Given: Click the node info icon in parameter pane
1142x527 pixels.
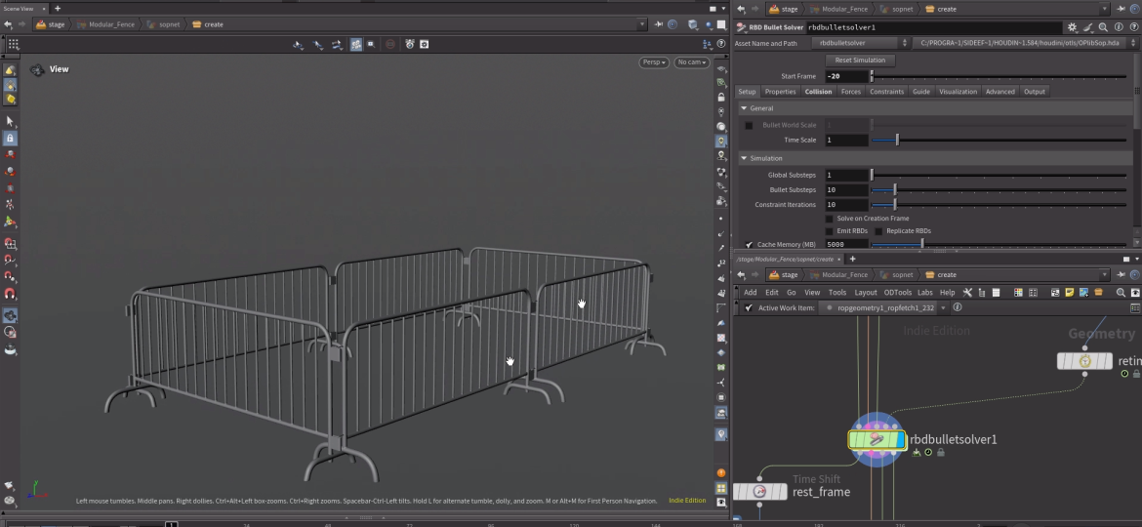Looking at the screenshot, I should [x=1118, y=28].
